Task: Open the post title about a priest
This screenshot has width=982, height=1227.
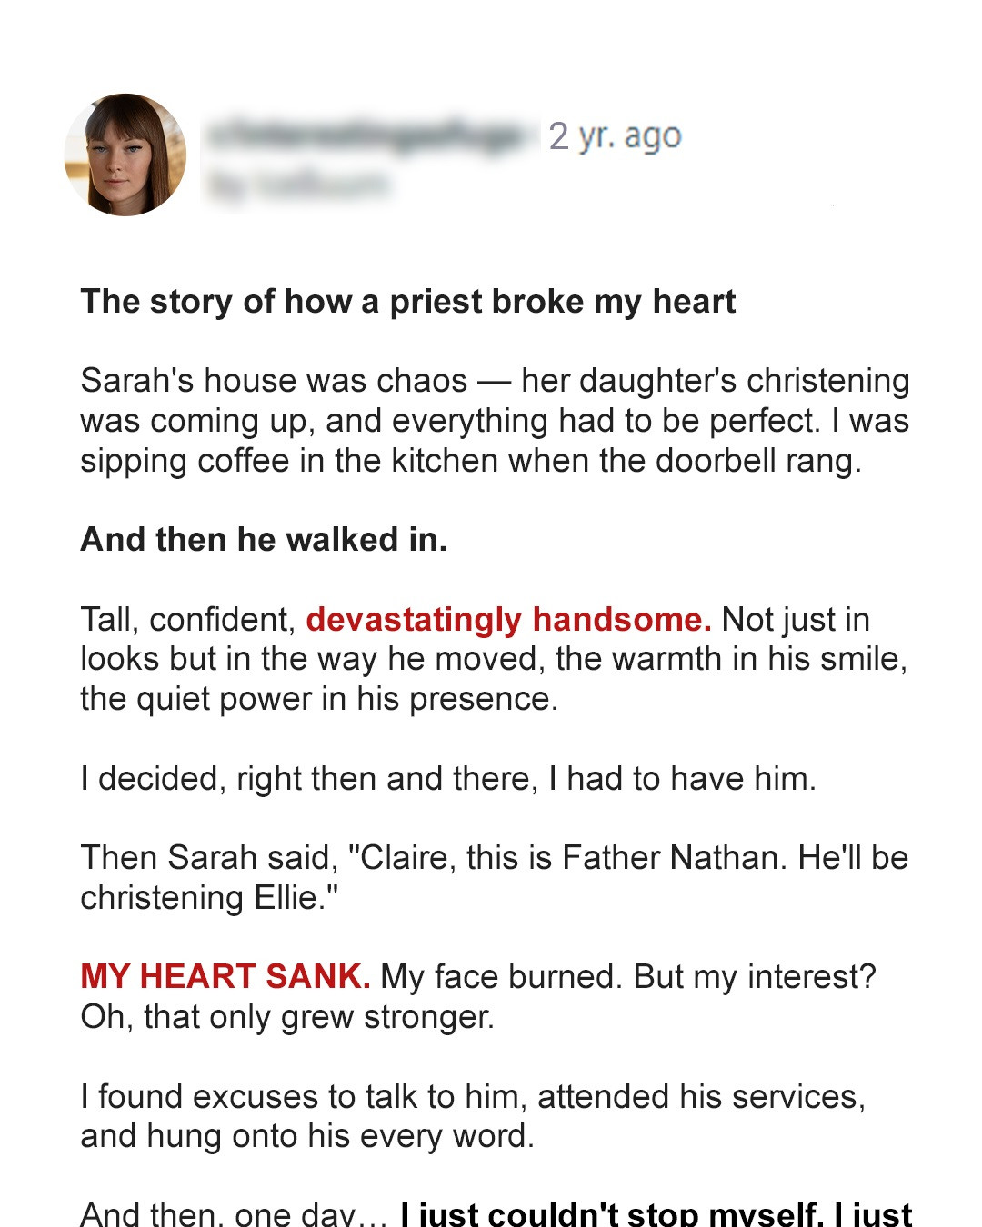Action: click(407, 302)
